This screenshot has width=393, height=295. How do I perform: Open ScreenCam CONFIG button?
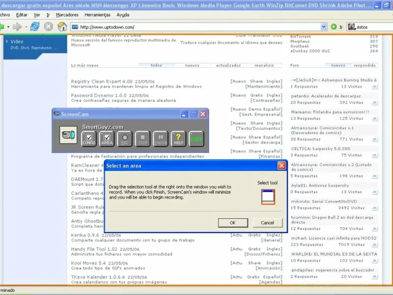tap(89, 139)
